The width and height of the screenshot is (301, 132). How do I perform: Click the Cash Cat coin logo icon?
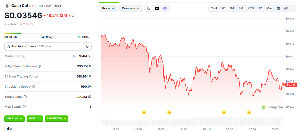click(x=7, y=6)
